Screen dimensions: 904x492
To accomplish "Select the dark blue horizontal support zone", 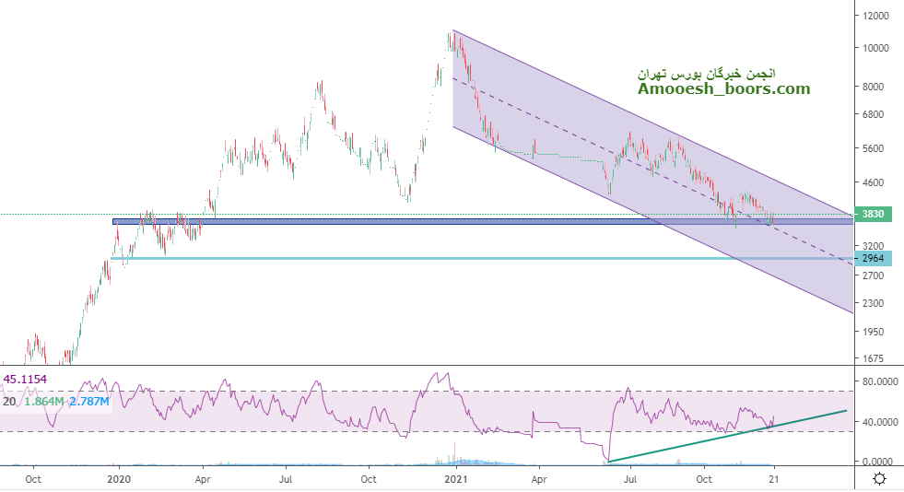I will click(461, 221).
